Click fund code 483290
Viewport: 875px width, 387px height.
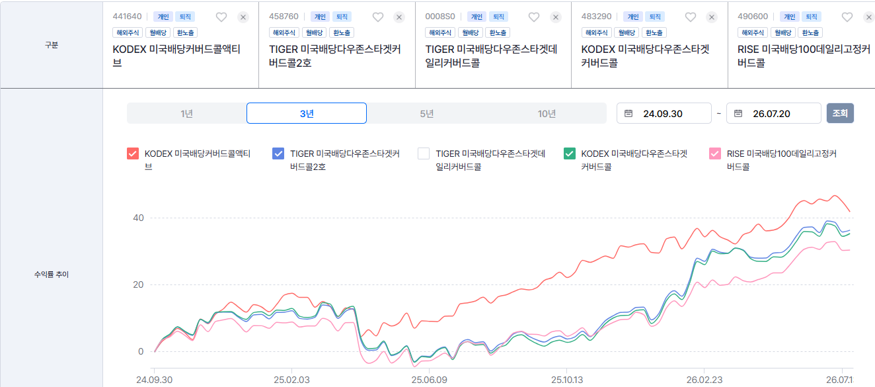[x=596, y=17]
